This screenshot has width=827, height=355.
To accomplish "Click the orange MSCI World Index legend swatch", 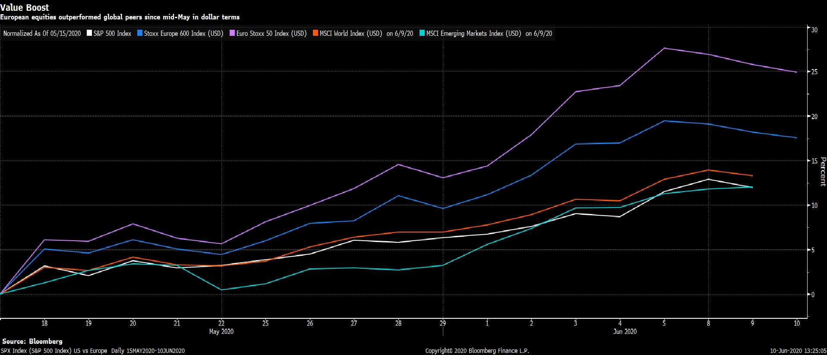I will [x=316, y=33].
